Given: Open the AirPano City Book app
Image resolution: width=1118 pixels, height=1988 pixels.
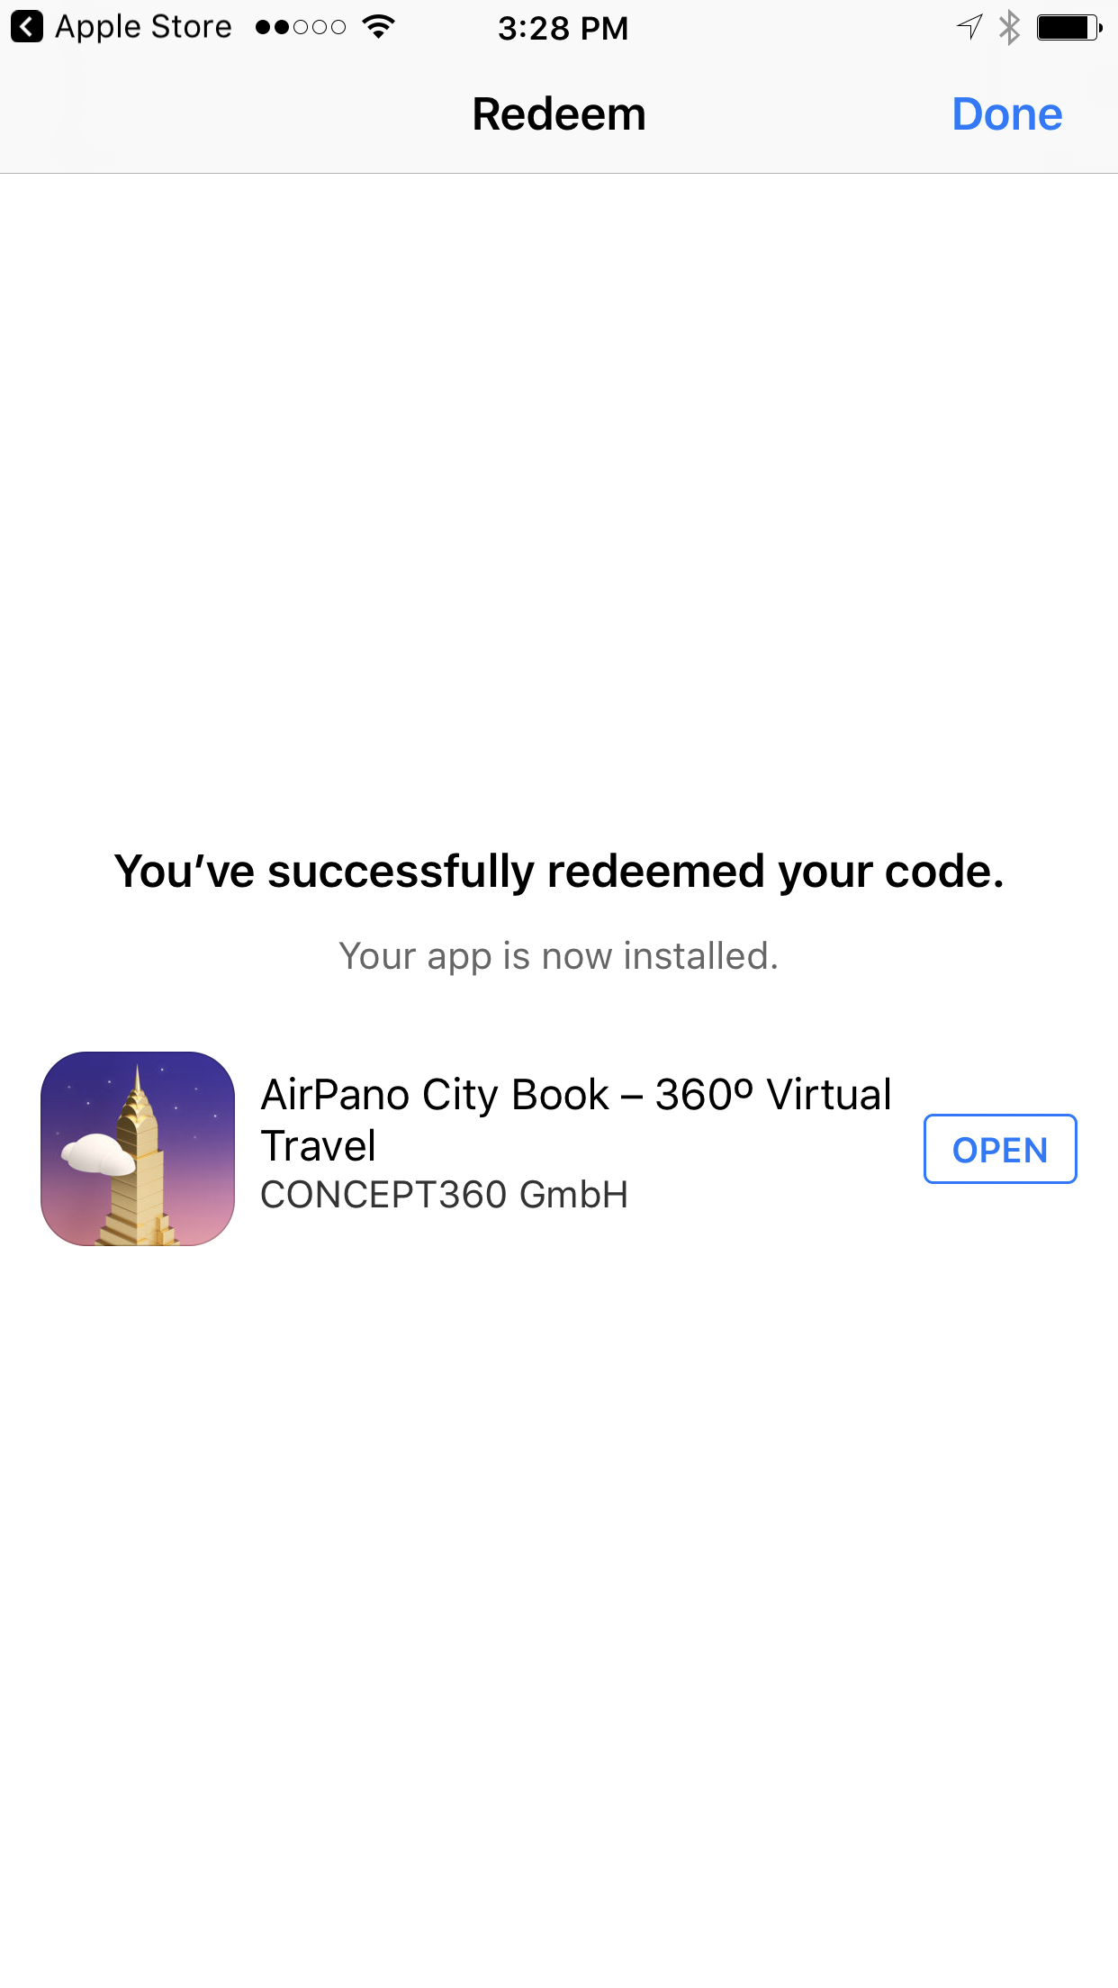Looking at the screenshot, I should point(1000,1149).
